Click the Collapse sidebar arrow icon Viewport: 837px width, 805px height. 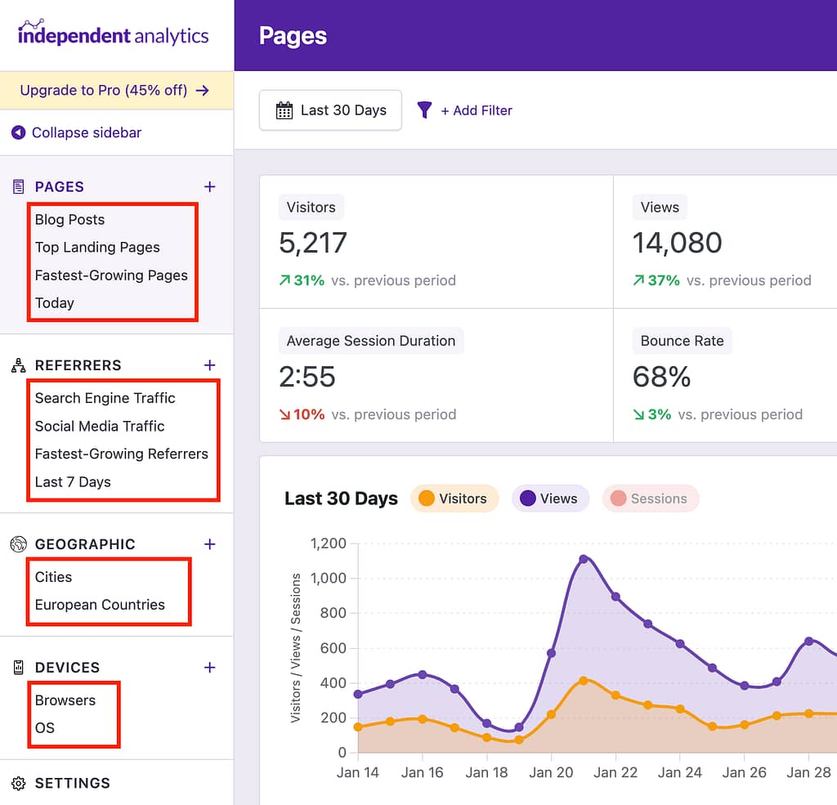(x=18, y=132)
